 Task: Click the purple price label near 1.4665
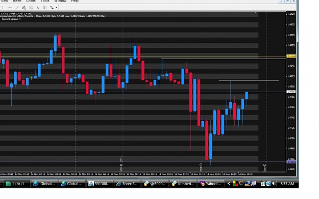(291, 162)
